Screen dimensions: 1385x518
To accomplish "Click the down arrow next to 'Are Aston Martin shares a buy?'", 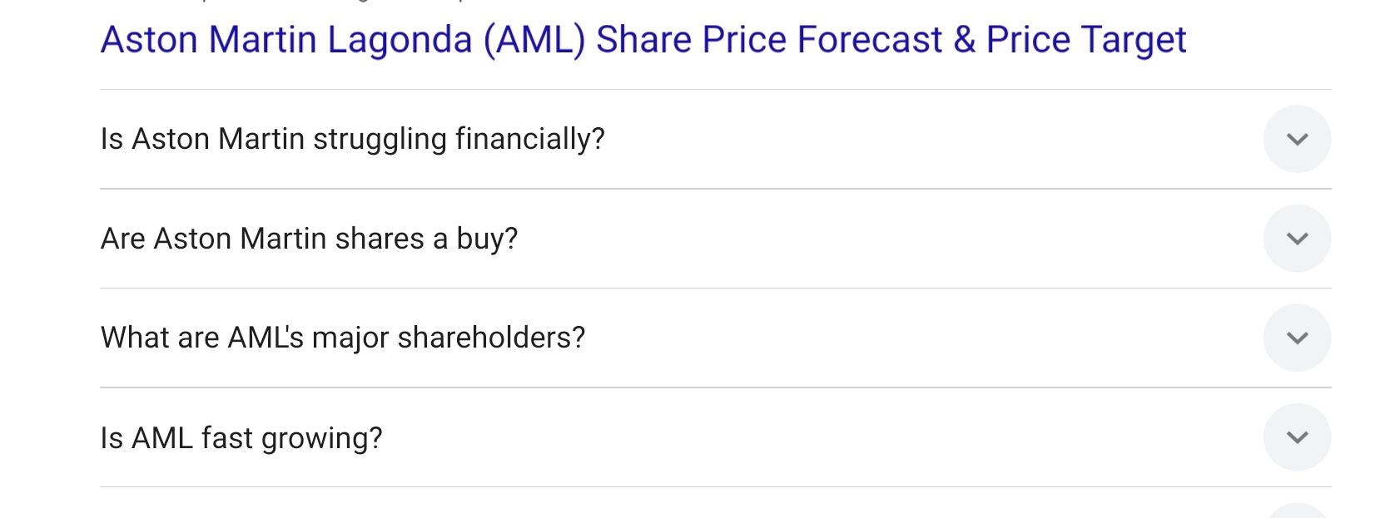I will coord(1297,239).
